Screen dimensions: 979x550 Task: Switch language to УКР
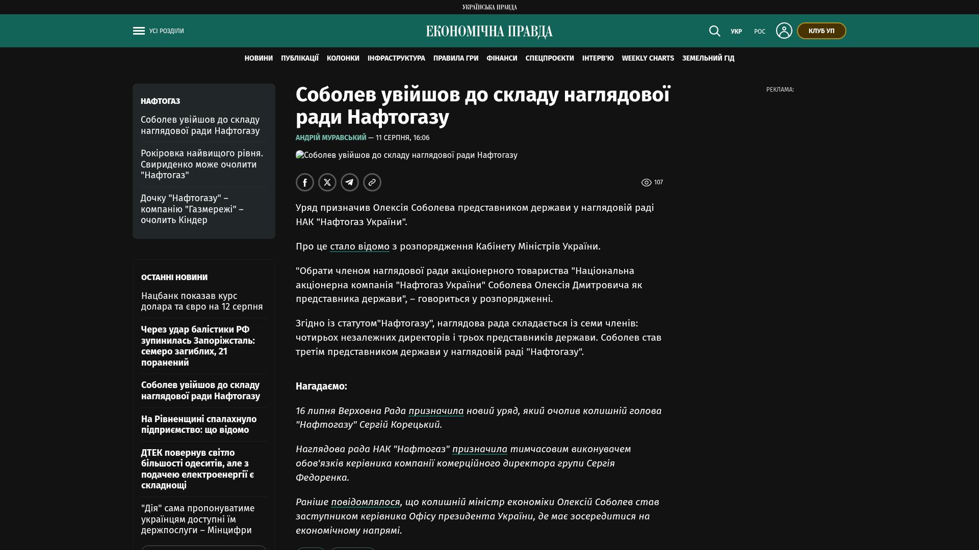tap(736, 32)
